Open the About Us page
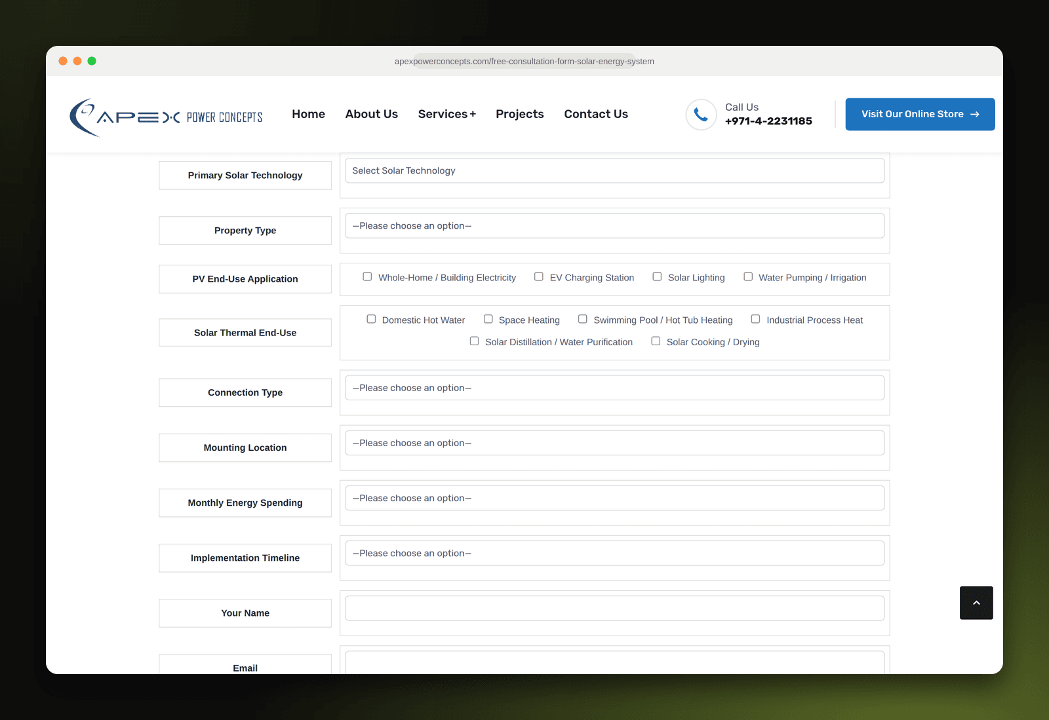 pos(372,114)
